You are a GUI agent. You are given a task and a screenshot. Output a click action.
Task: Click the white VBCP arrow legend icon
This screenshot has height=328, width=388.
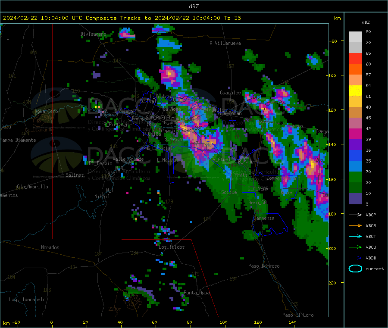point(355,215)
